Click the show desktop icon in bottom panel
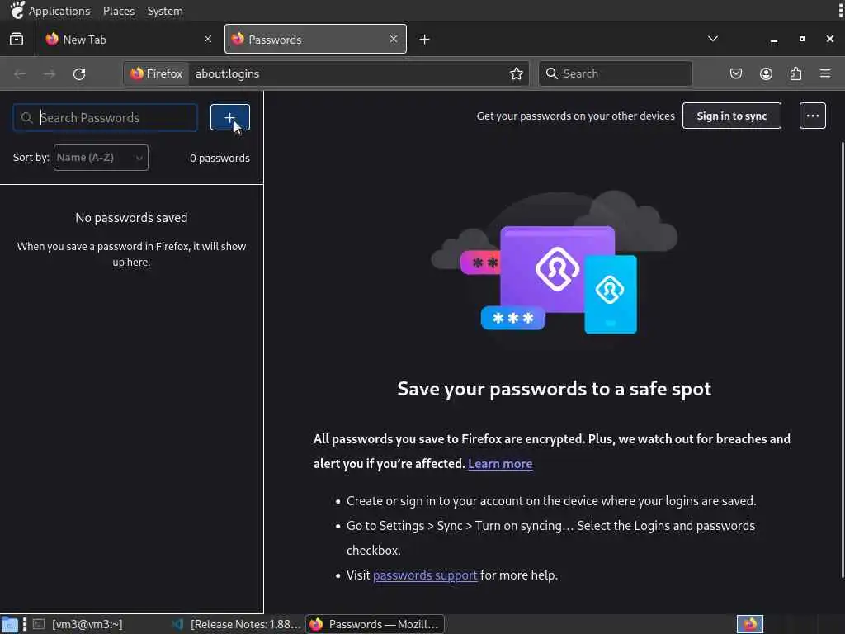 pyautogui.click(x=9, y=624)
